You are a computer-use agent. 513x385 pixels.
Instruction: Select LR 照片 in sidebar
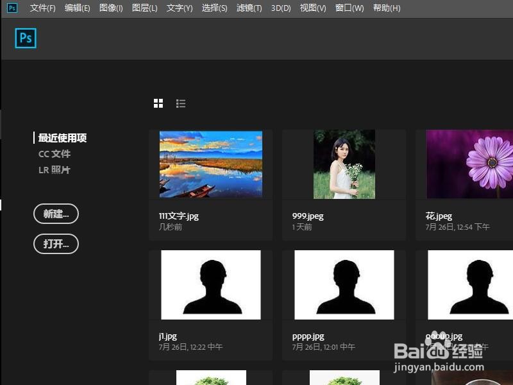coord(55,170)
